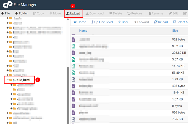Navigate Up One Level
The height and width of the screenshot is (124, 188).
(102, 22)
